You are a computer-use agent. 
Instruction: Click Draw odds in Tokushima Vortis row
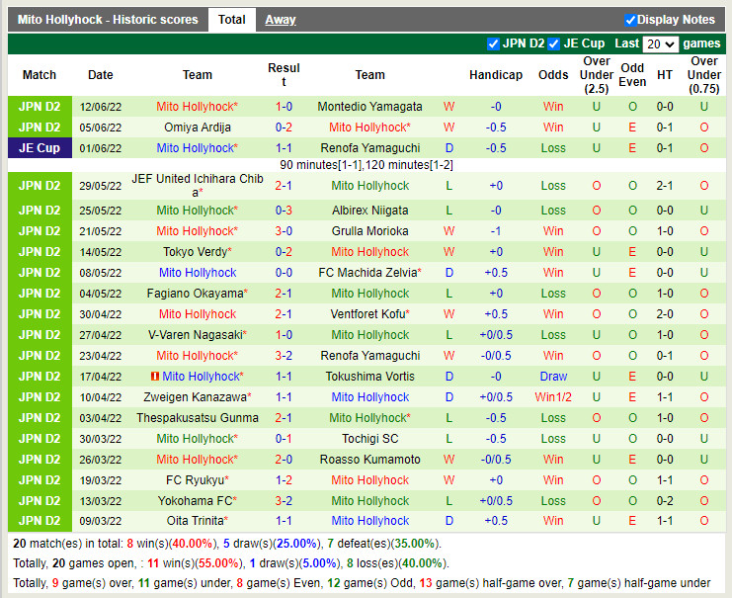(553, 376)
